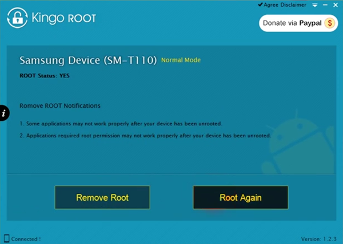
Task: Click the Kingo ROOT padlock logo icon
Action: [17, 18]
